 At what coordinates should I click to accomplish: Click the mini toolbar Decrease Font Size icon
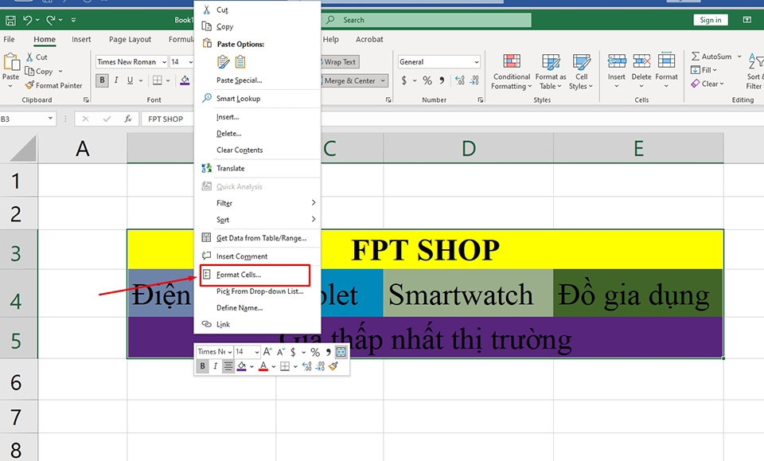pos(281,352)
